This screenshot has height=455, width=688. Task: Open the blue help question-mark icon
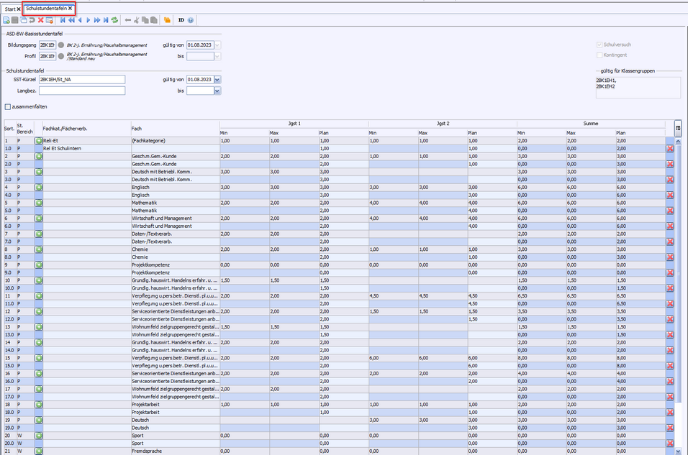(x=191, y=20)
